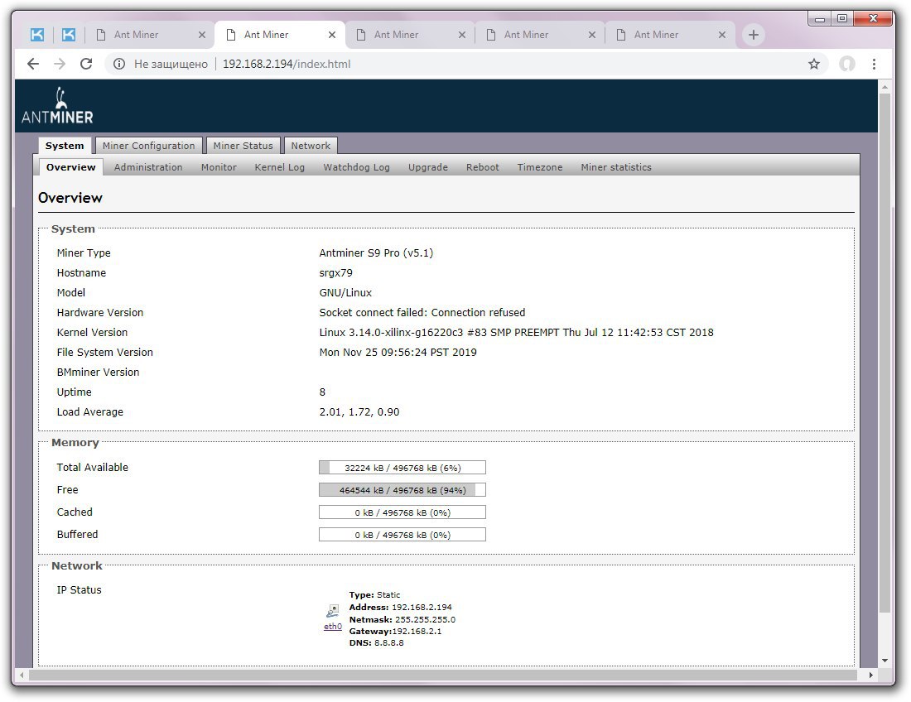
Task: Click 'Socket connect failed: Connection refused' text
Action: pos(422,312)
